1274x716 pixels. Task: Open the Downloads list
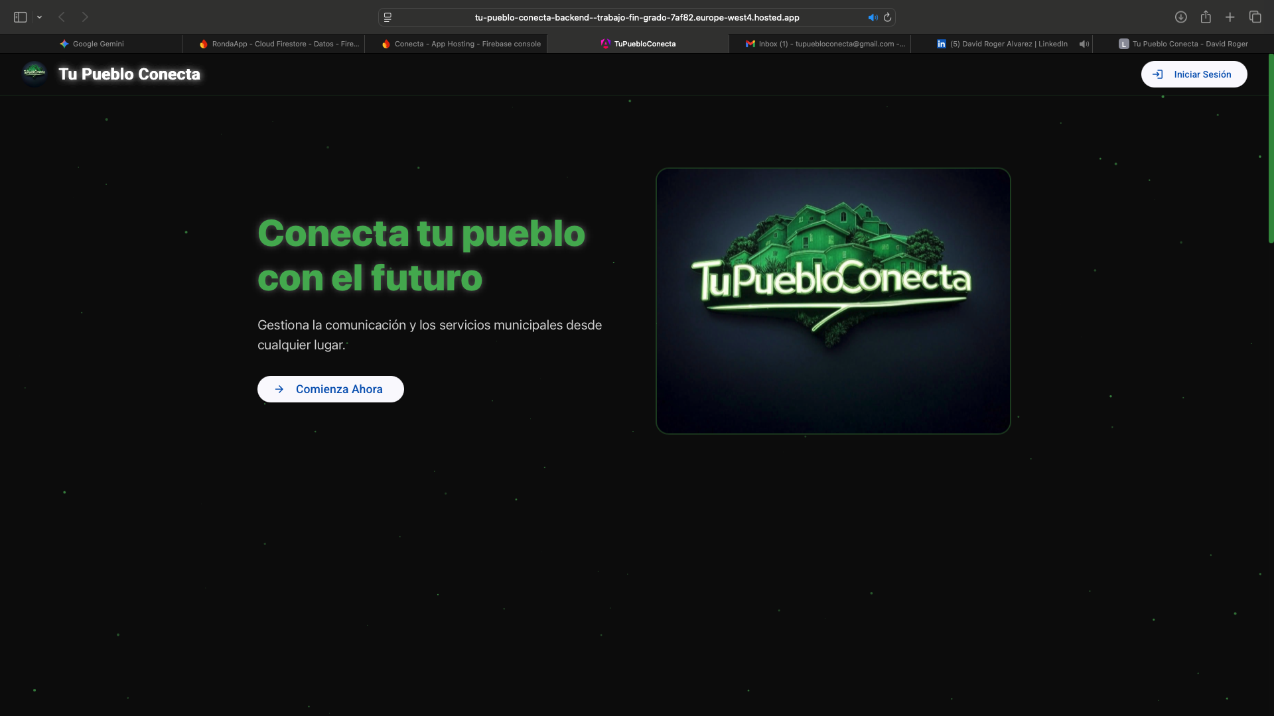[x=1182, y=17]
